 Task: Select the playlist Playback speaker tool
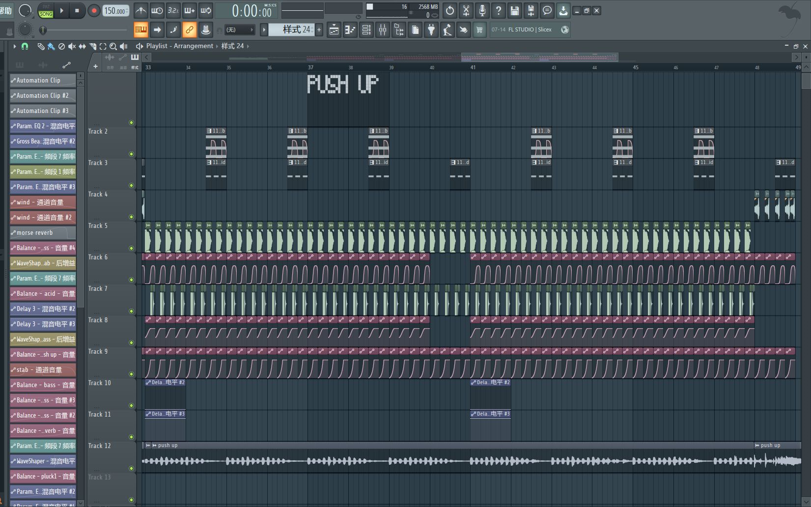(x=123, y=46)
